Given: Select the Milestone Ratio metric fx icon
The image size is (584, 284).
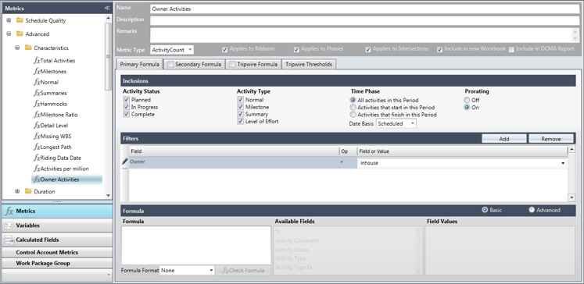Looking at the screenshot, I should tap(37, 115).
